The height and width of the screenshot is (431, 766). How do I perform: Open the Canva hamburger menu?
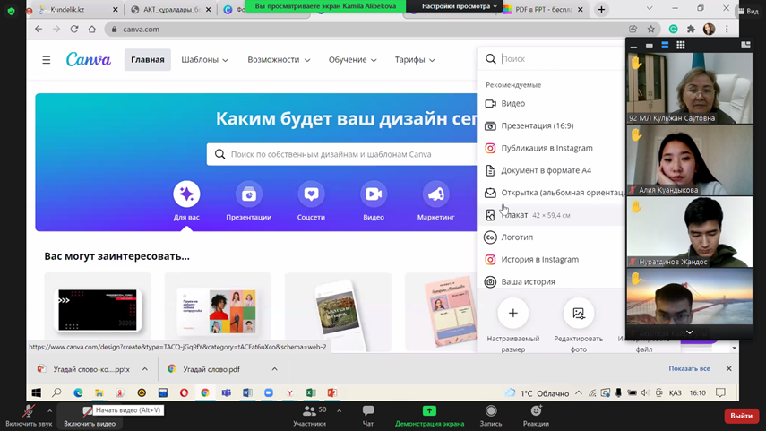pyautogui.click(x=47, y=60)
